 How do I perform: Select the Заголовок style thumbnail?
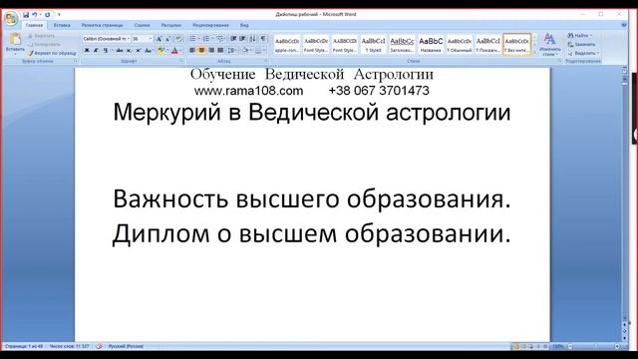click(x=402, y=44)
